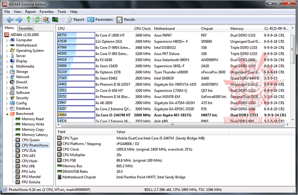Viewport: 298px width, 195px height.
Task: Sort by the CPU Clock column header
Action: tap(142, 28)
